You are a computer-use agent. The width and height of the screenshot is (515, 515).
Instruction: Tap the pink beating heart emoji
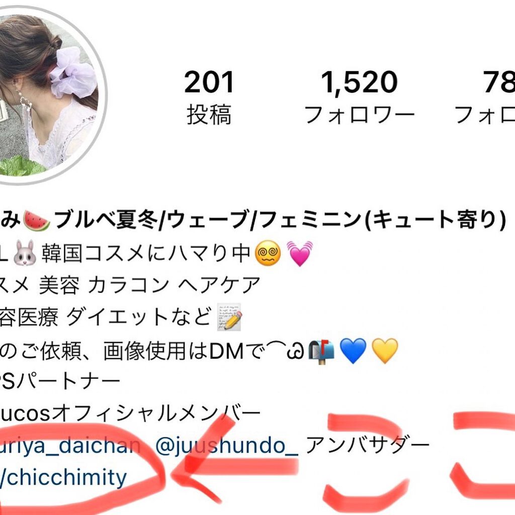coord(300,253)
